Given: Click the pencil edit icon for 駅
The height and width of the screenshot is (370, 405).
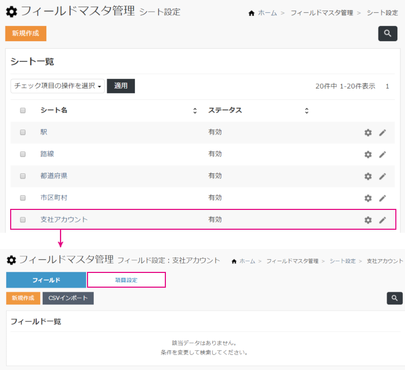Looking at the screenshot, I should [383, 133].
